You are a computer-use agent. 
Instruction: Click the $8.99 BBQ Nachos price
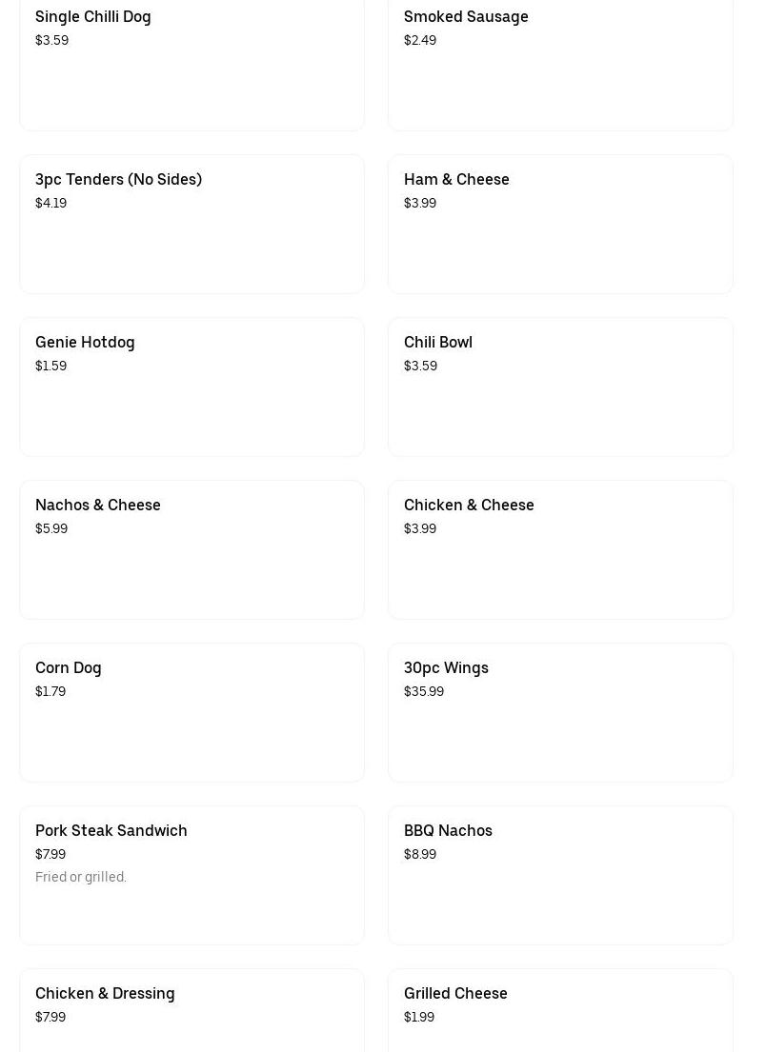(420, 854)
